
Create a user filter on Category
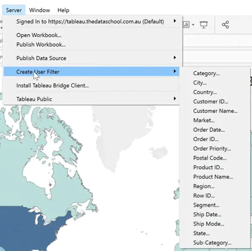(206, 74)
